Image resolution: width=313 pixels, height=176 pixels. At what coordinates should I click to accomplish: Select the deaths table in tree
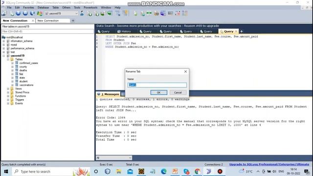[x=23, y=70]
